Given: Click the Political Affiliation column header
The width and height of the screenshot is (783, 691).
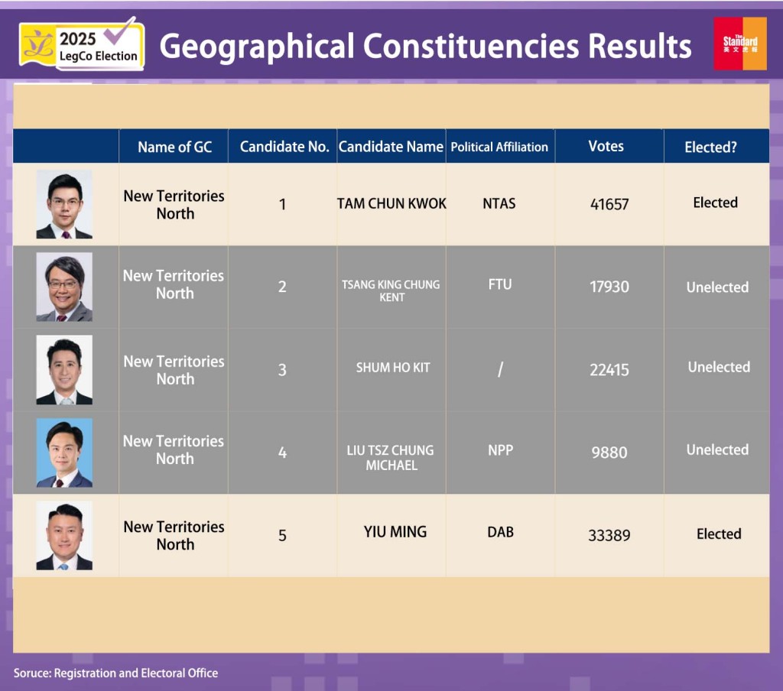Looking at the screenshot, I should coord(499,147).
